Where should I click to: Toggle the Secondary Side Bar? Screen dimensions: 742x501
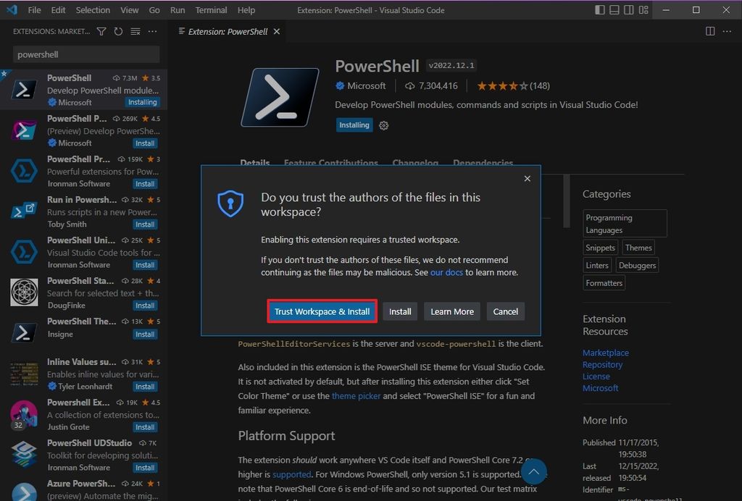(x=628, y=10)
